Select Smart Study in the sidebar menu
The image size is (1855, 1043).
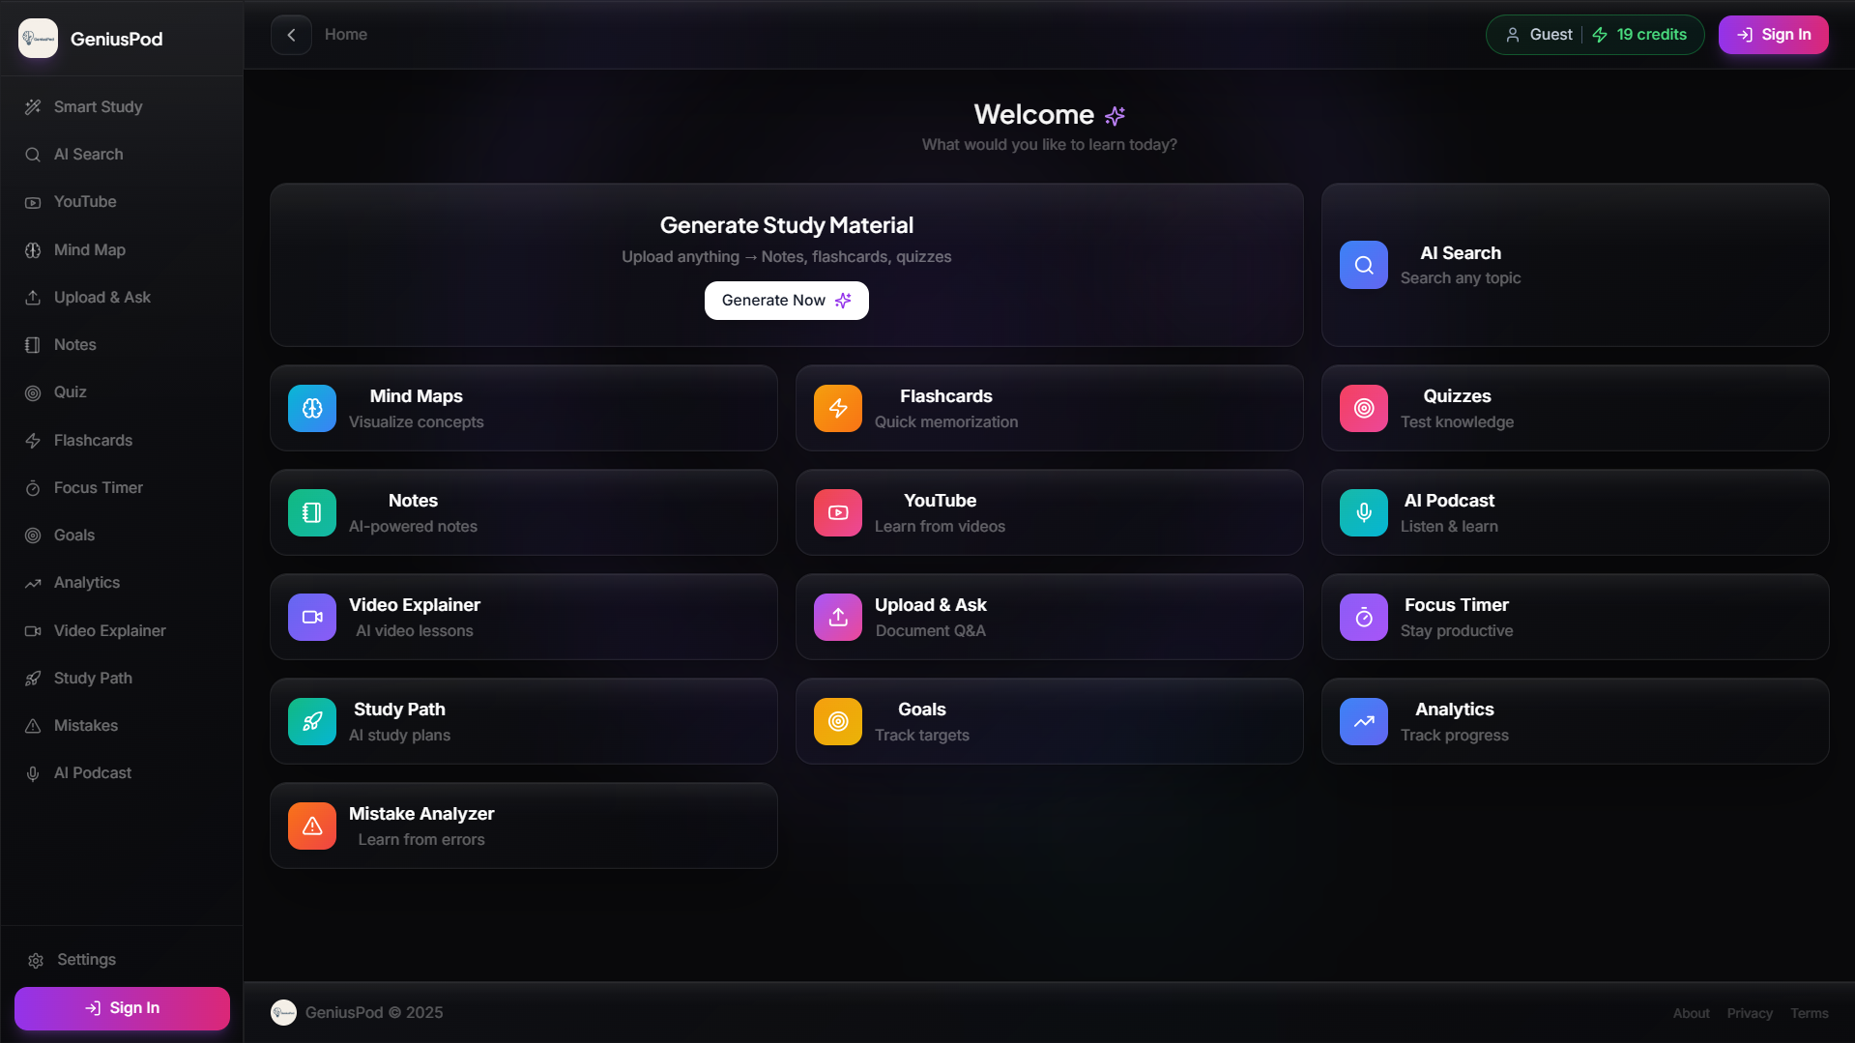point(98,106)
